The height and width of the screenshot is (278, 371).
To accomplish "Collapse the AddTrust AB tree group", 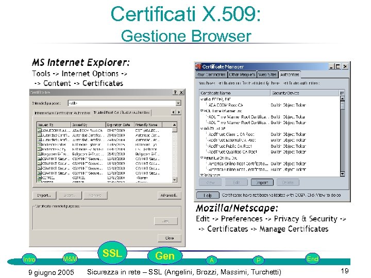I will (201, 129).
